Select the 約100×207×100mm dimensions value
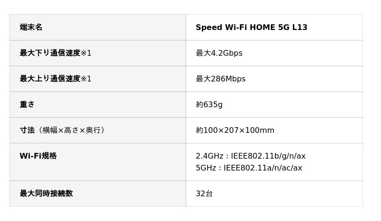381x221 pixels. (235, 131)
